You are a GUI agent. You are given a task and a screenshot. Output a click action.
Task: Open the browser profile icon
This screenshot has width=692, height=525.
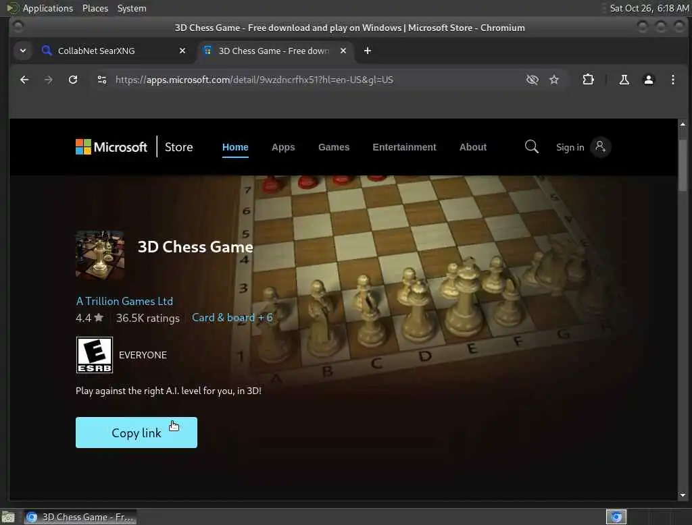coord(648,80)
